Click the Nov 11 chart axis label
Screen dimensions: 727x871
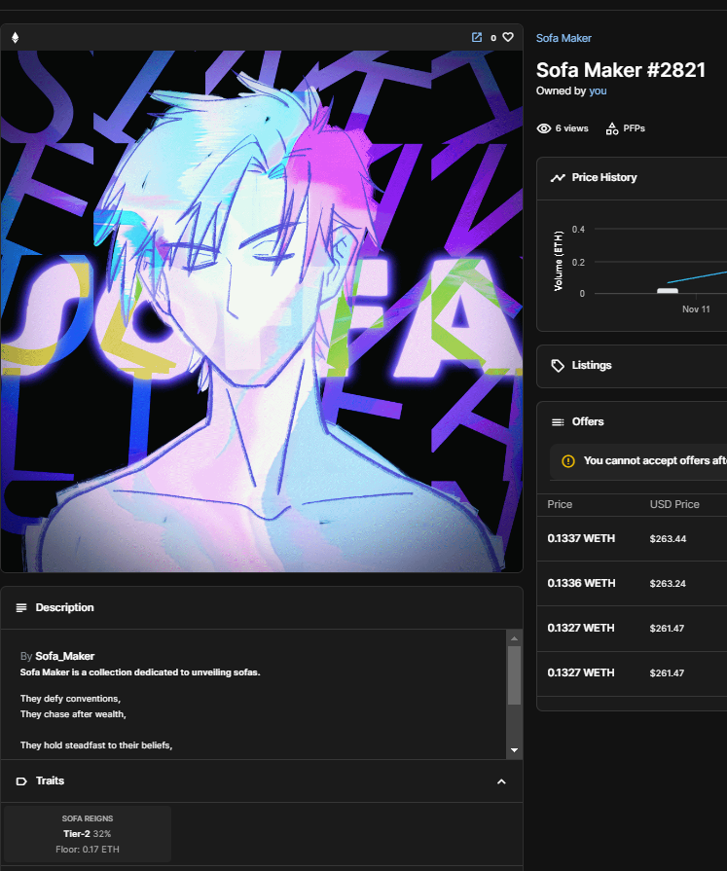point(696,309)
